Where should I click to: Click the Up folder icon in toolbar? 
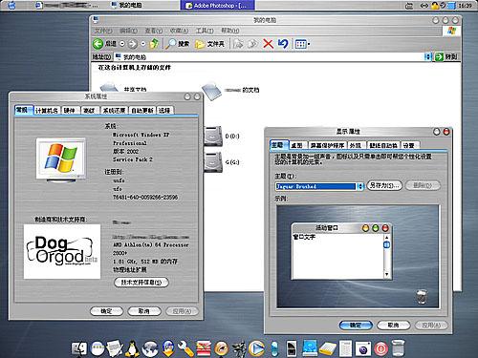154,44
